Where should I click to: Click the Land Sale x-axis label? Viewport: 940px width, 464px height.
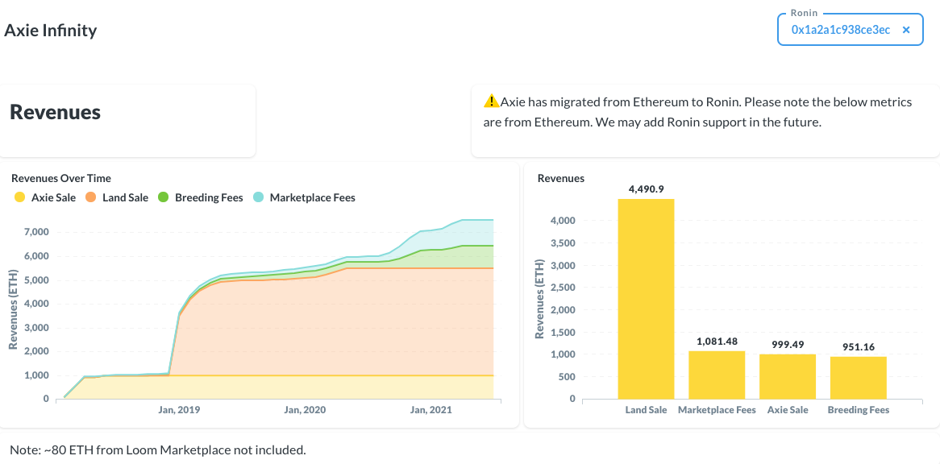point(647,410)
